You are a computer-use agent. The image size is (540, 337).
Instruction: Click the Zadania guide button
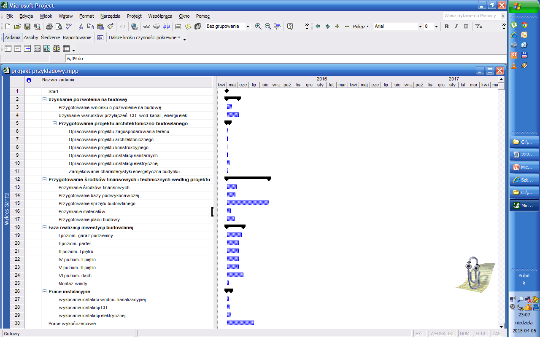pyautogui.click(x=13, y=37)
